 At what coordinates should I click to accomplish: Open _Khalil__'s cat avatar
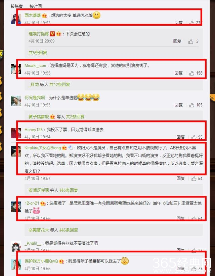pyautogui.click(x=16, y=246)
